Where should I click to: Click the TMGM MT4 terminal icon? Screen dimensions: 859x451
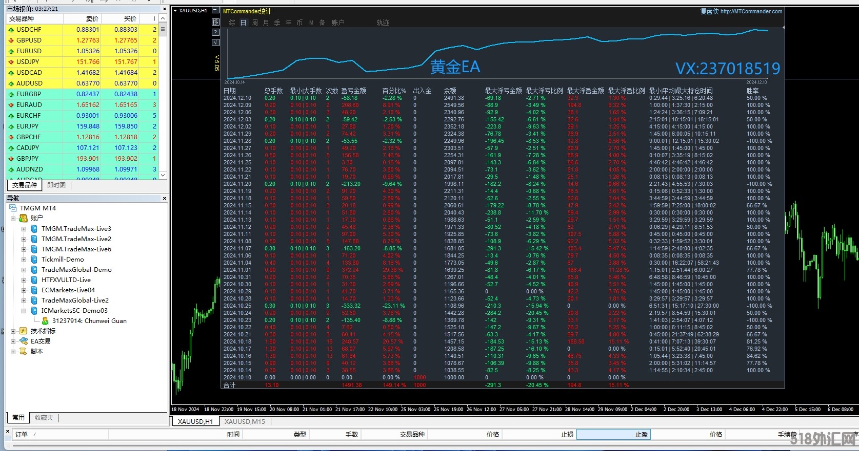(x=13, y=208)
